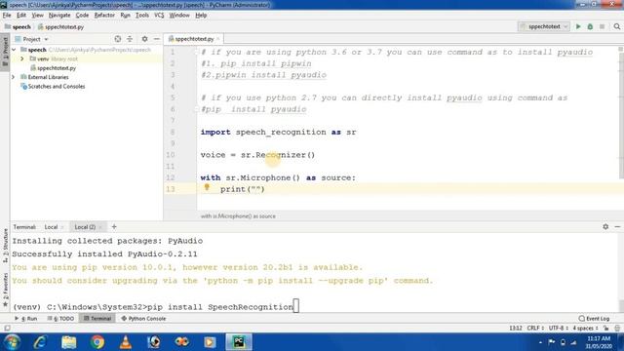Open the Help menu
The width and height of the screenshot is (624, 351).
201,16
